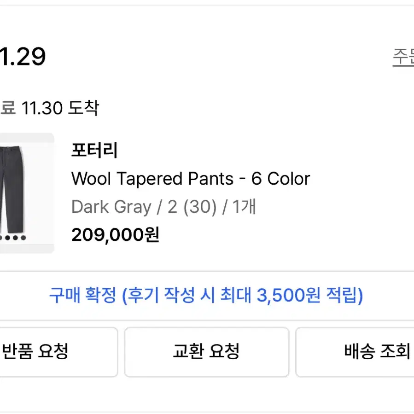Select the Dark Gray / 2 (30) option text
This screenshot has height=414, width=414.
(144, 207)
